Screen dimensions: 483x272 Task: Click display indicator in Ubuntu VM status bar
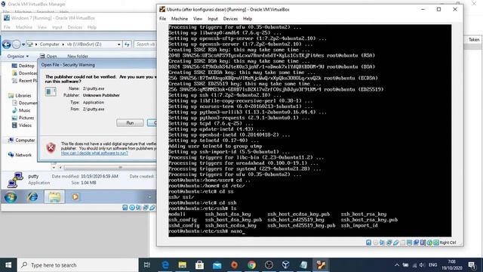click(x=409, y=243)
